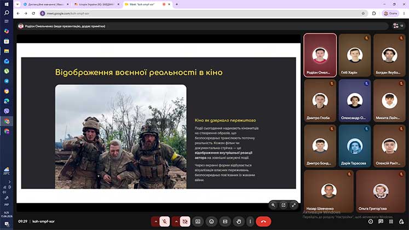Screen dimensions: 409x230
Task: View site information icon in address bar
Action: coord(43,13)
